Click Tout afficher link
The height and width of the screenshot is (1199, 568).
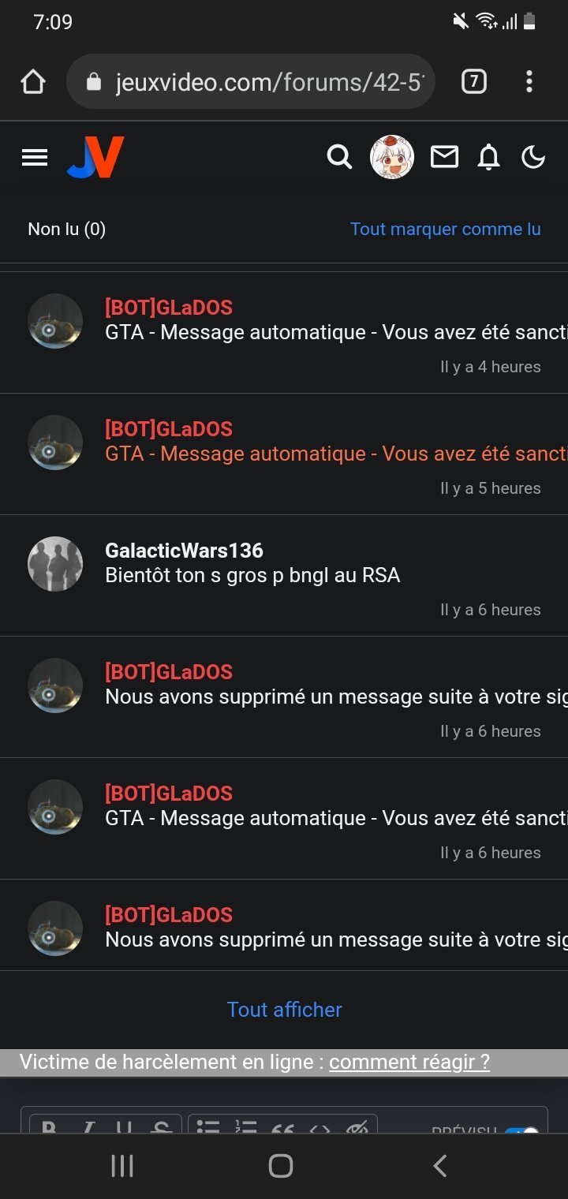coord(284,1010)
